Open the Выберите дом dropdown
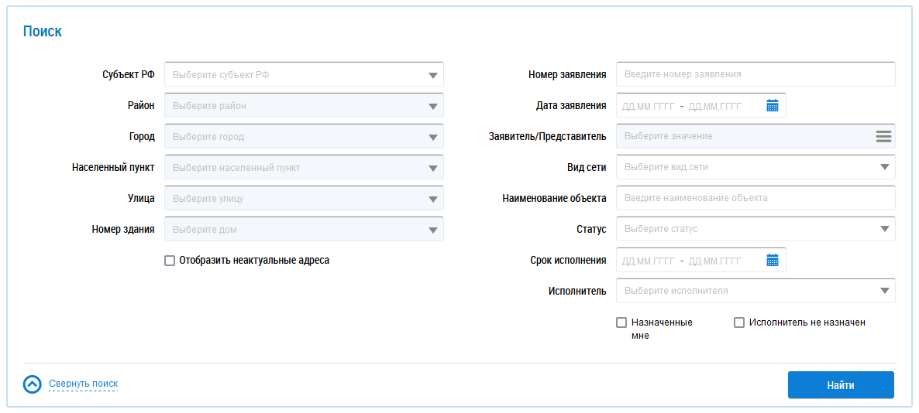 pyautogui.click(x=303, y=230)
